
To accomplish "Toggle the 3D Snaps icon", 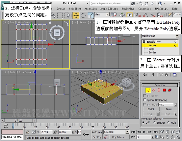I will (x=138, y=15).
